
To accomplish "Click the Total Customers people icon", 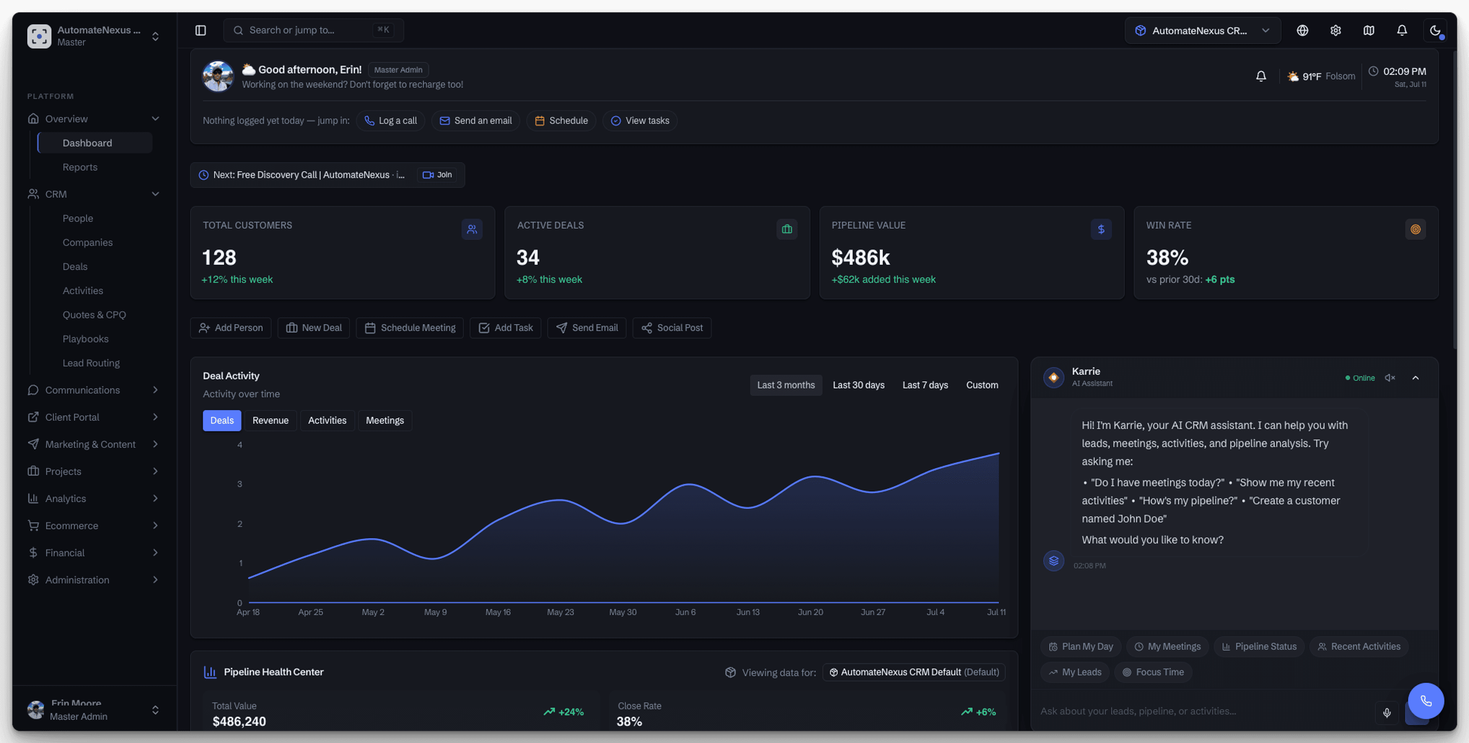I will 472,229.
